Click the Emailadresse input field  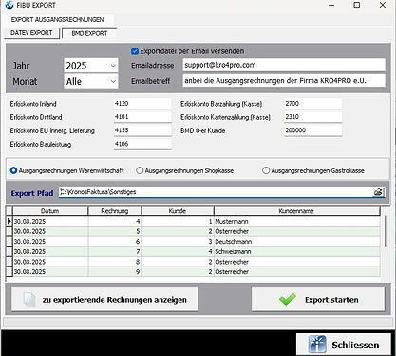click(x=284, y=65)
